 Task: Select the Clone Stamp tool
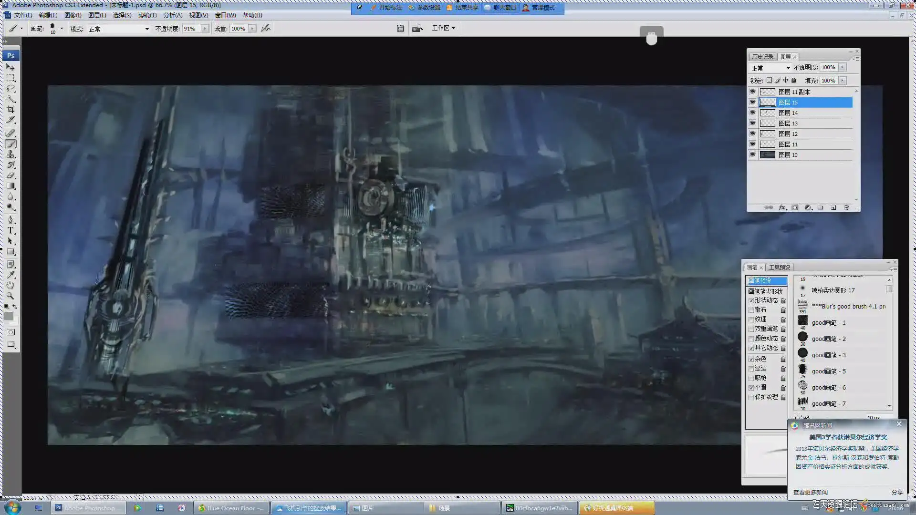point(10,154)
